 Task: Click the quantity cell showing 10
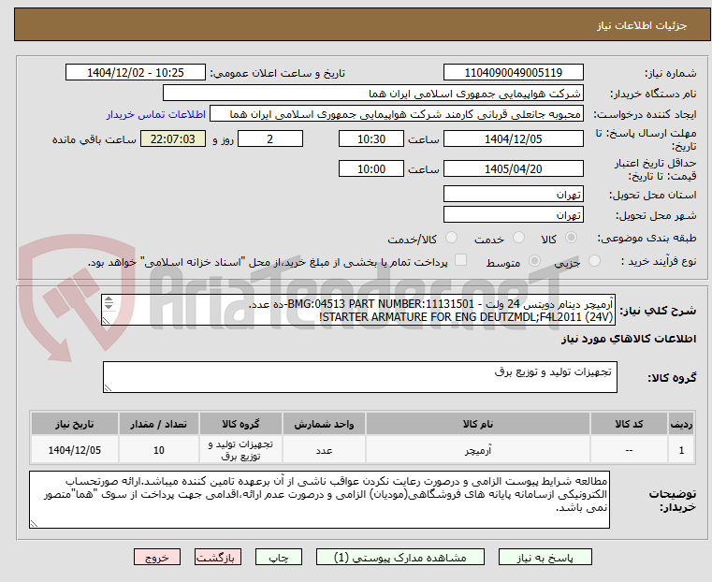(x=158, y=450)
